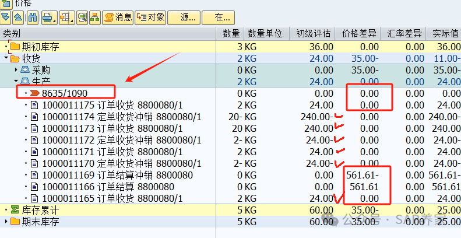Click the 库存累计 sigma sum icon
This screenshot has width=461, height=238.
pyautogui.click(x=15, y=210)
